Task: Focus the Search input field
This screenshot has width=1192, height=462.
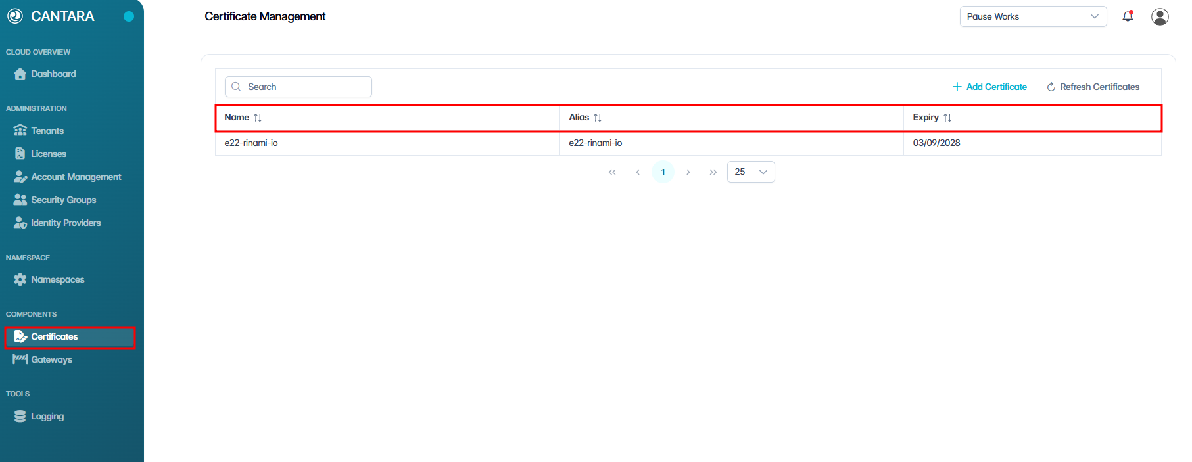Action: (x=298, y=87)
